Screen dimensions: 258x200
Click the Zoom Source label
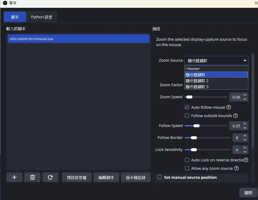pyautogui.click(x=171, y=60)
